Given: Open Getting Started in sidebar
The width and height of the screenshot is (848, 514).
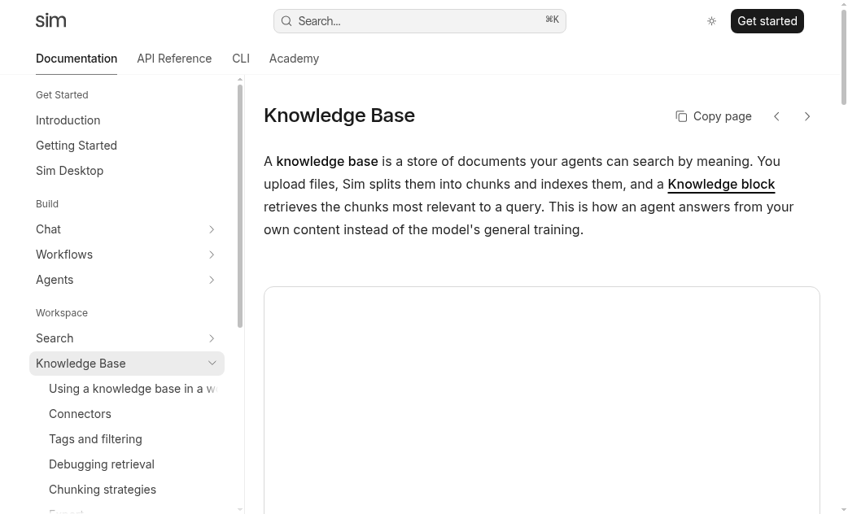Looking at the screenshot, I should (76, 146).
